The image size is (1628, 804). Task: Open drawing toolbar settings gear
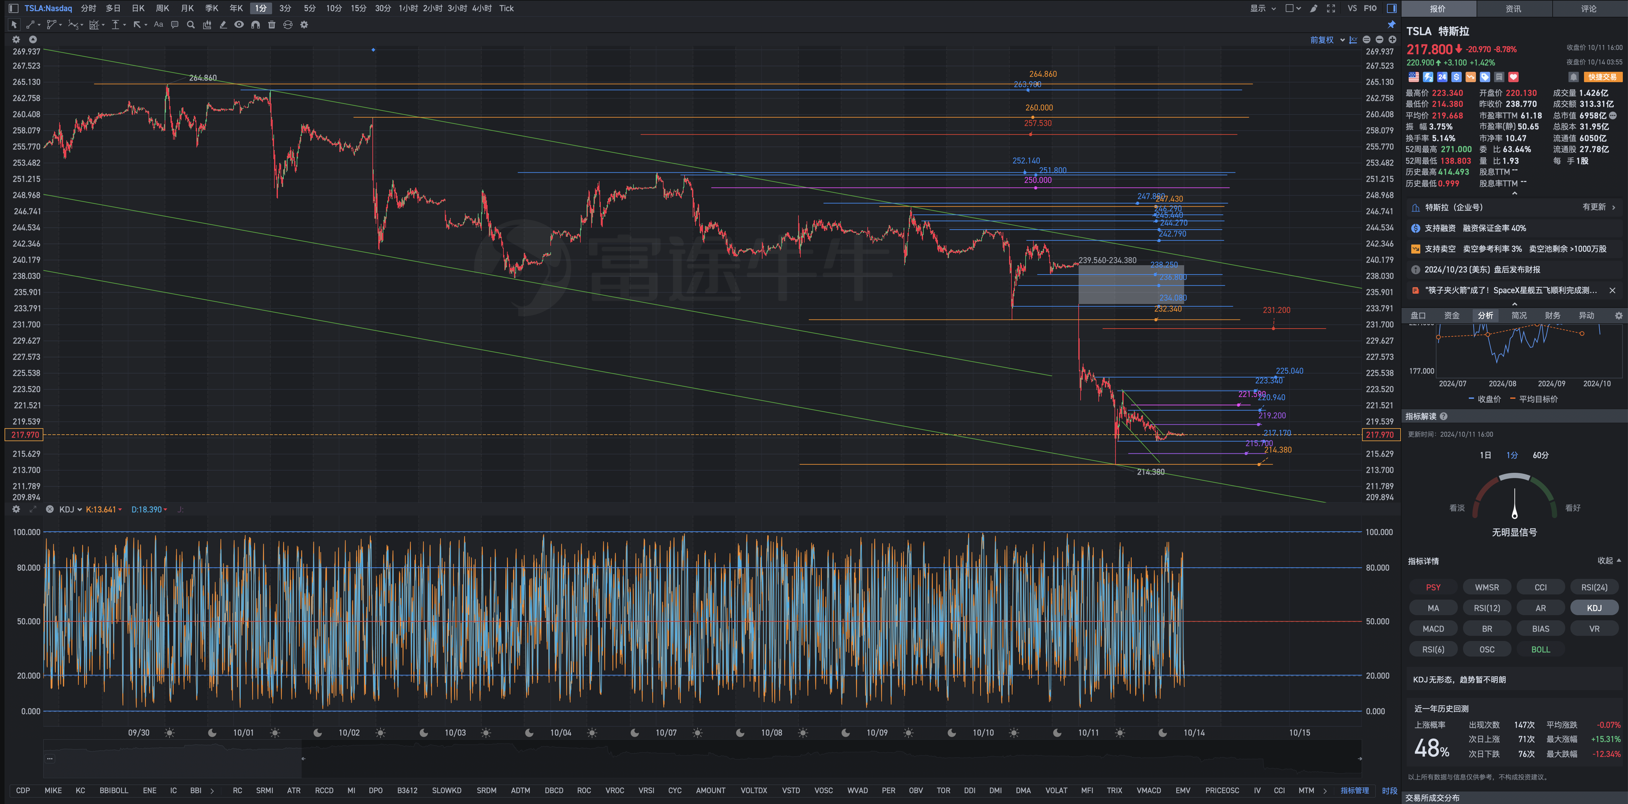click(x=304, y=25)
